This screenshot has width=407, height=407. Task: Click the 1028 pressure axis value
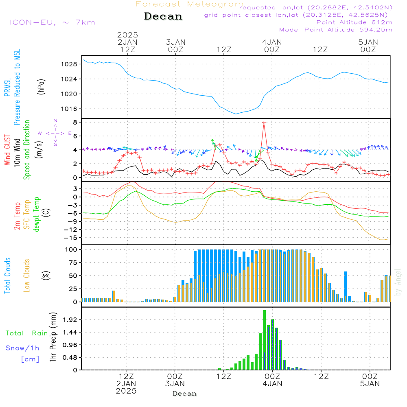[x=69, y=64]
